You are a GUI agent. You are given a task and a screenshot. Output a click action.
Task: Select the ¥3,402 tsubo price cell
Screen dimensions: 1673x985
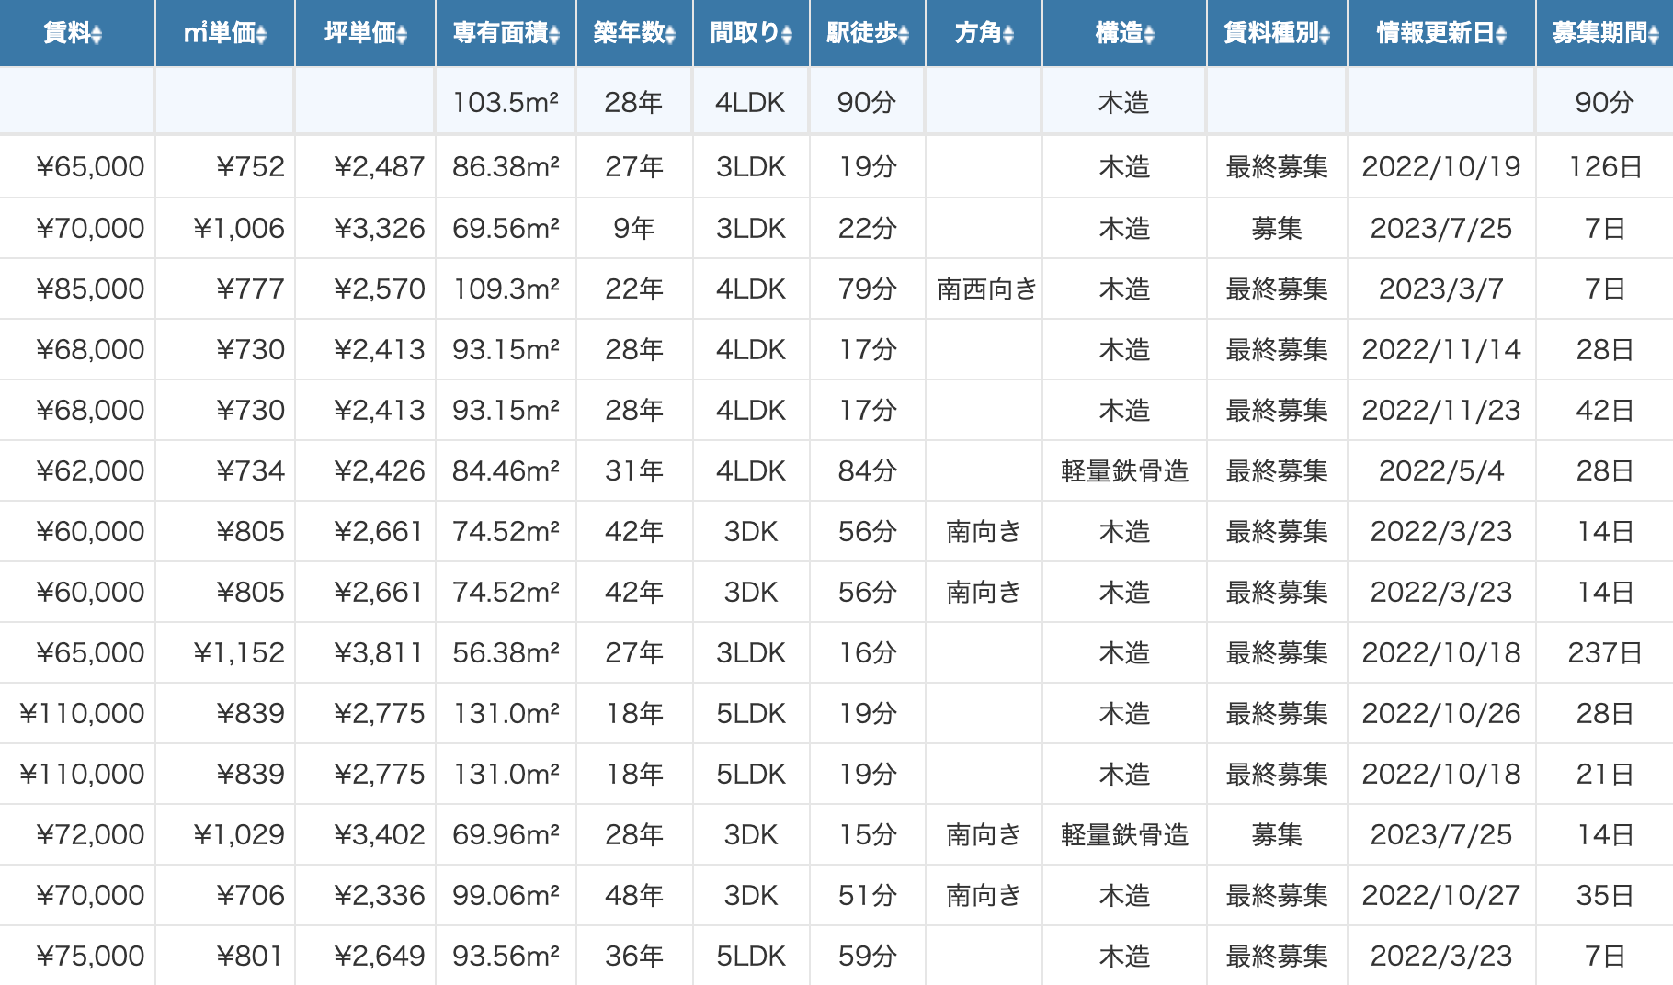(365, 834)
